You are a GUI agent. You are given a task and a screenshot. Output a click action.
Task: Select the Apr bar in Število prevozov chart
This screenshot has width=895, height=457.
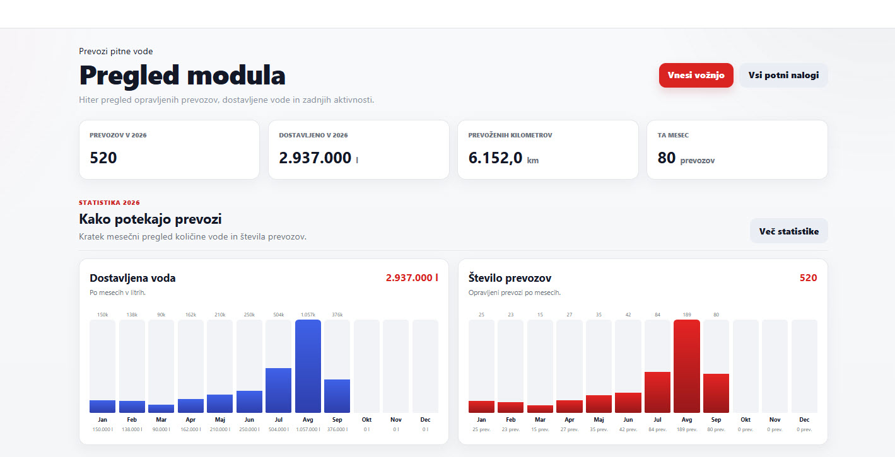coord(570,407)
